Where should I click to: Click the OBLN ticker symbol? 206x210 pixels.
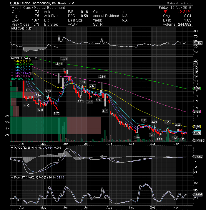(14, 3)
